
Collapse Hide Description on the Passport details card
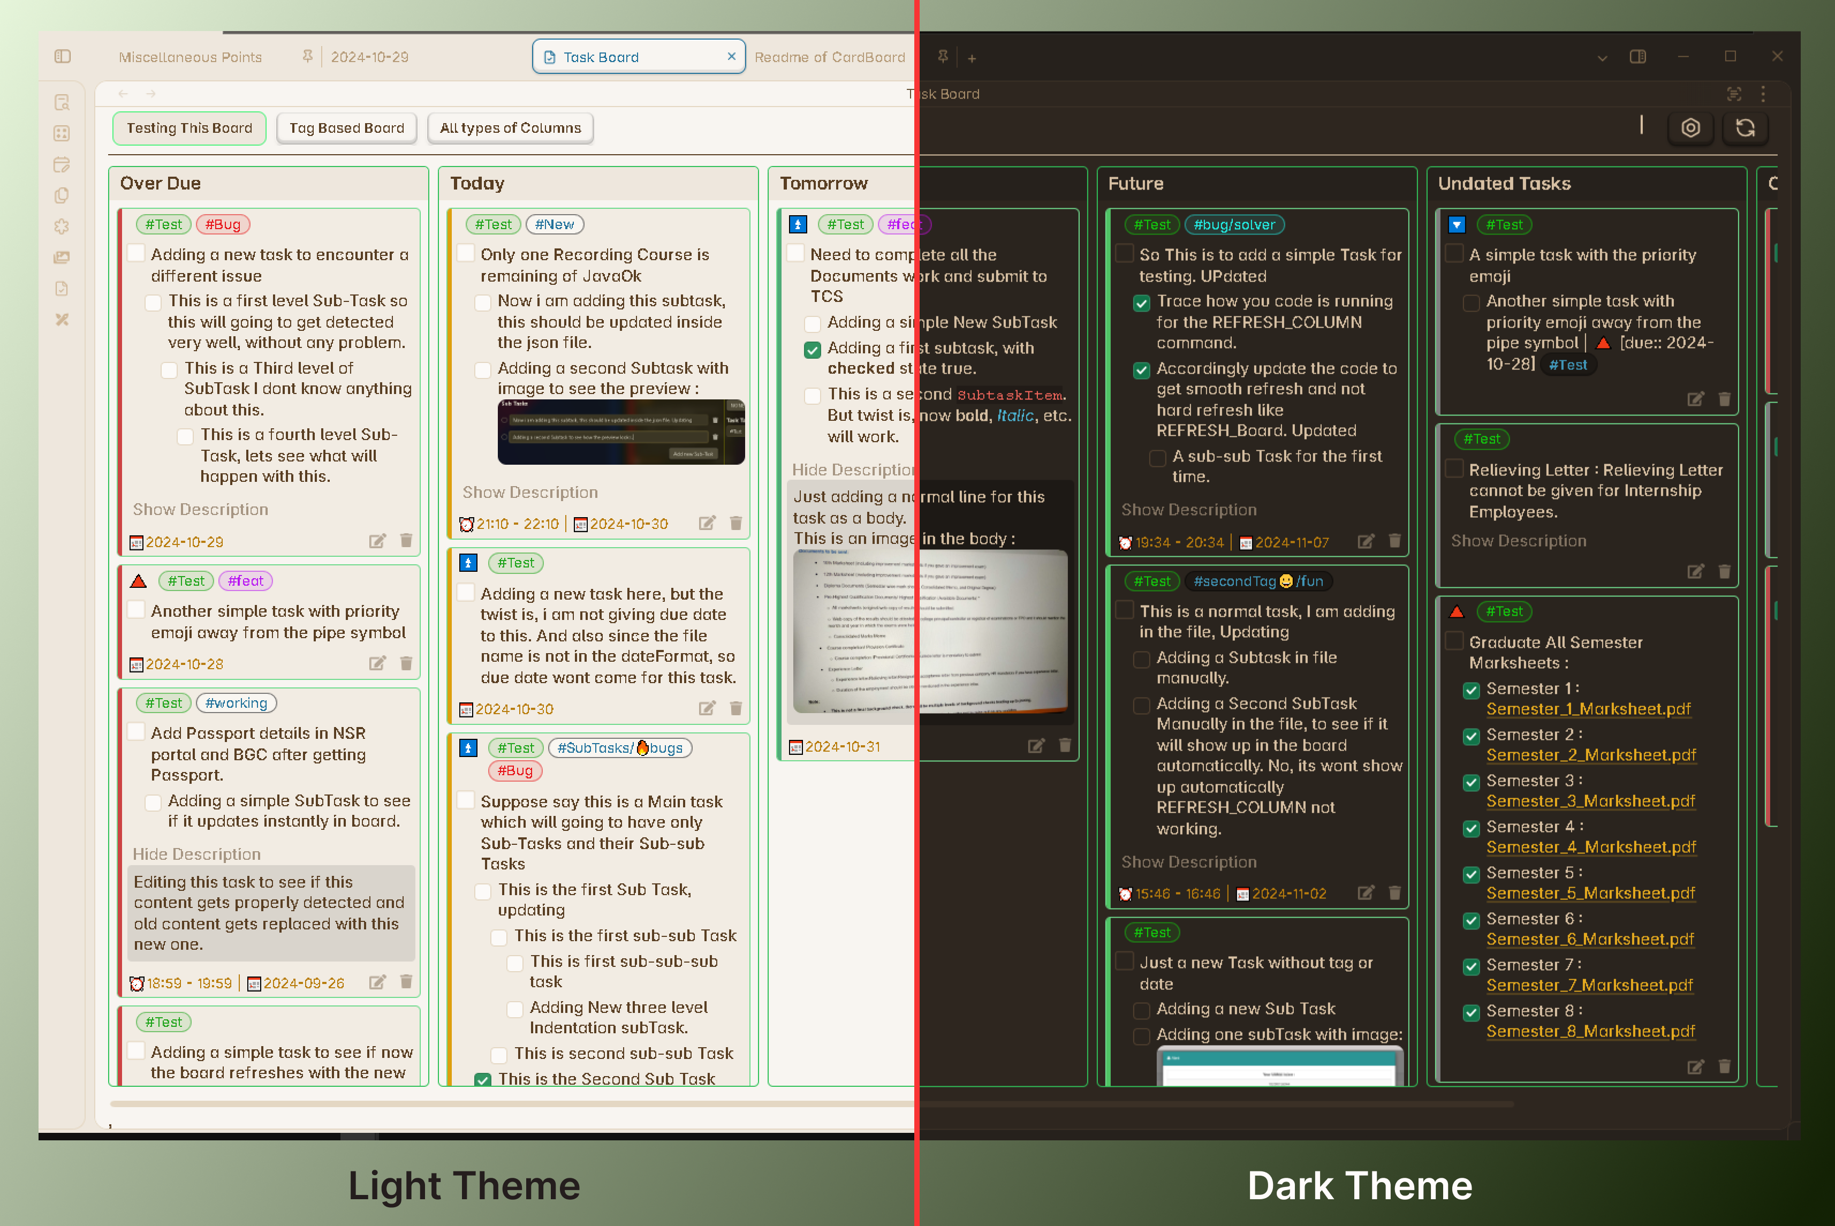196,854
